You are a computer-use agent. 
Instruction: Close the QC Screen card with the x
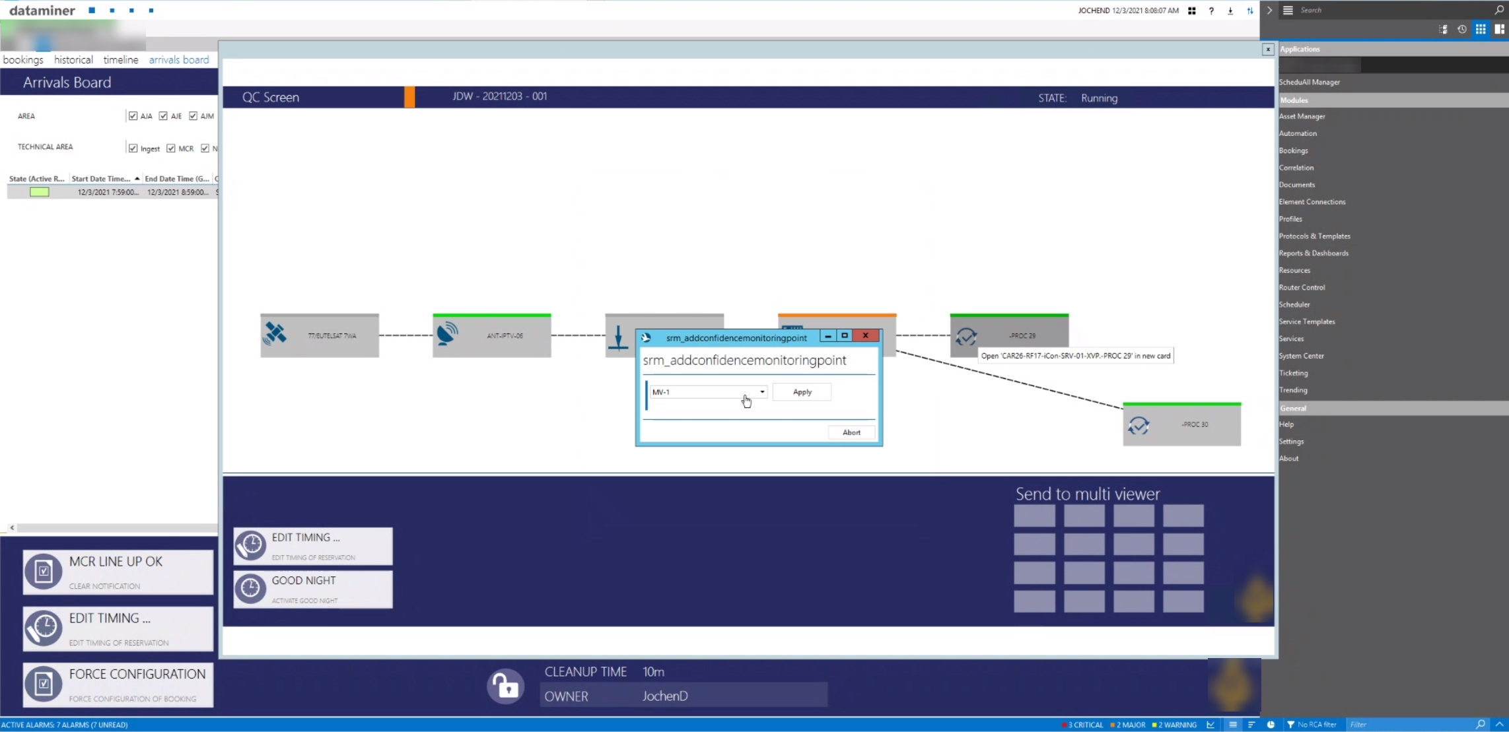[x=1267, y=50]
